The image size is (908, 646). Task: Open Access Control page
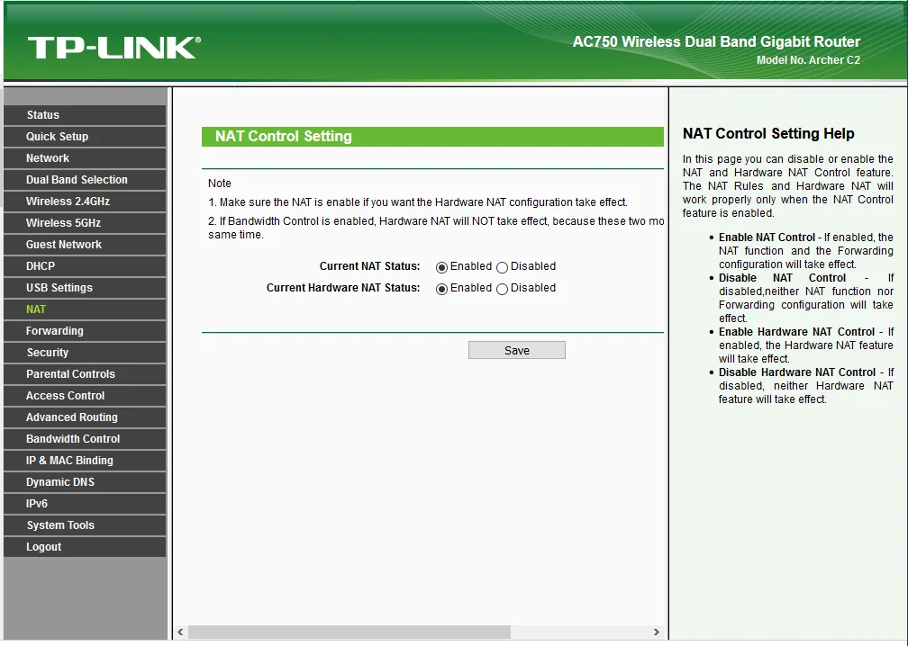85,396
